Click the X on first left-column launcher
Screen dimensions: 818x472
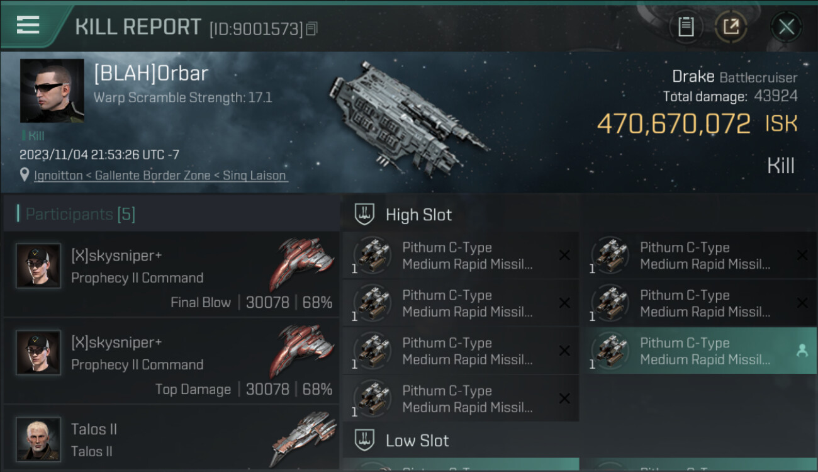tap(564, 255)
